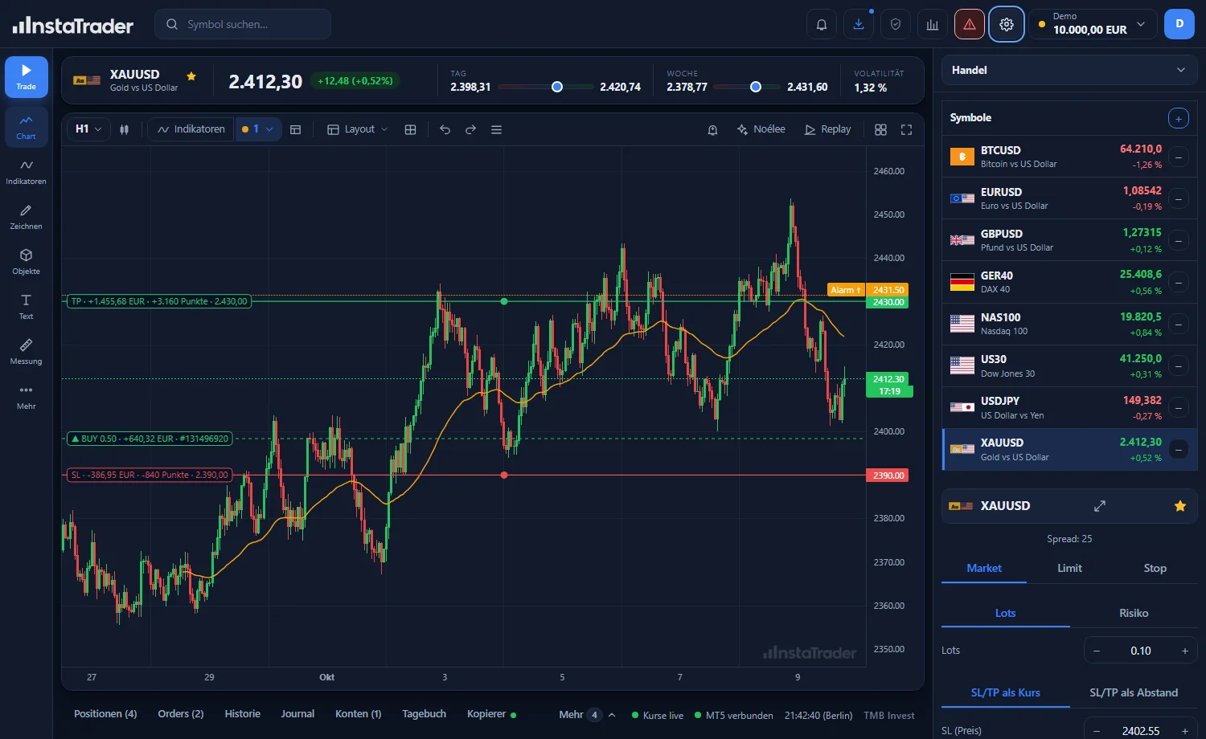Click the WOCHE week range slider handle
The width and height of the screenshot is (1206, 739).
click(x=756, y=87)
